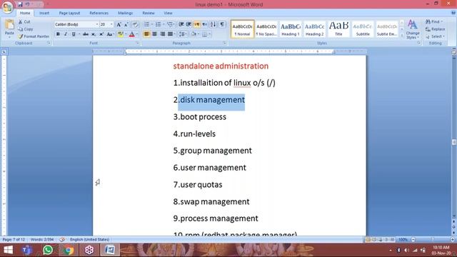Click Shrink Font icon
Image resolution: width=457 pixels, height=257 pixels.
tap(126, 25)
